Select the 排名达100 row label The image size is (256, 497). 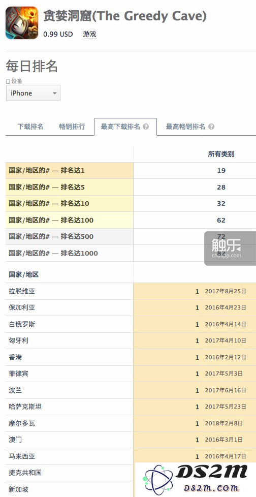click(51, 220)
